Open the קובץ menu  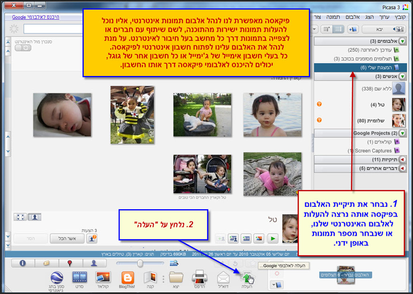[x=400, y=17]
